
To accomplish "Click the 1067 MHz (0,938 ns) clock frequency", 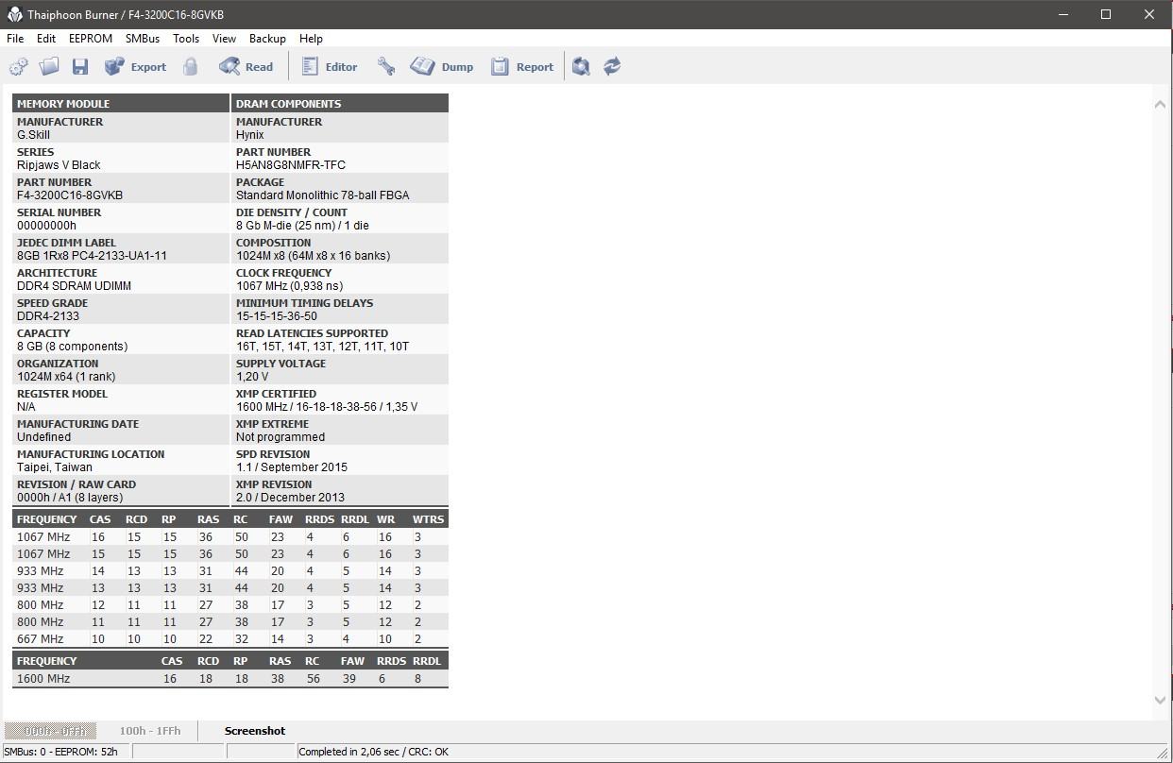I will click(290, 286).
